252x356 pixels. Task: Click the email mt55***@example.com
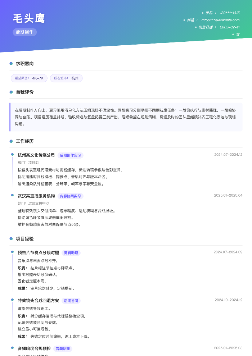220,20
